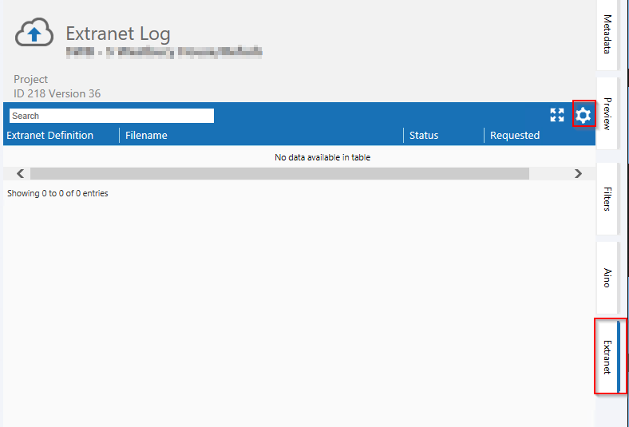The width and height of the screenshot is (629, 427).
Task: Expand table to fullscreen using arrows icon
Action: (557, 115)
